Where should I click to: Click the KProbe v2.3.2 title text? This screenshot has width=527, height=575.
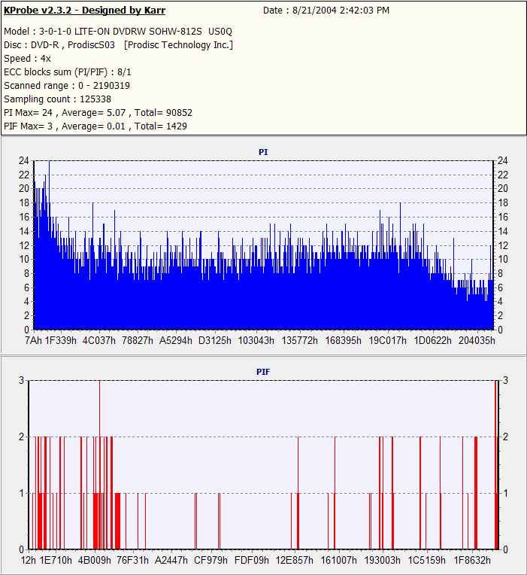tap(85, 11)
